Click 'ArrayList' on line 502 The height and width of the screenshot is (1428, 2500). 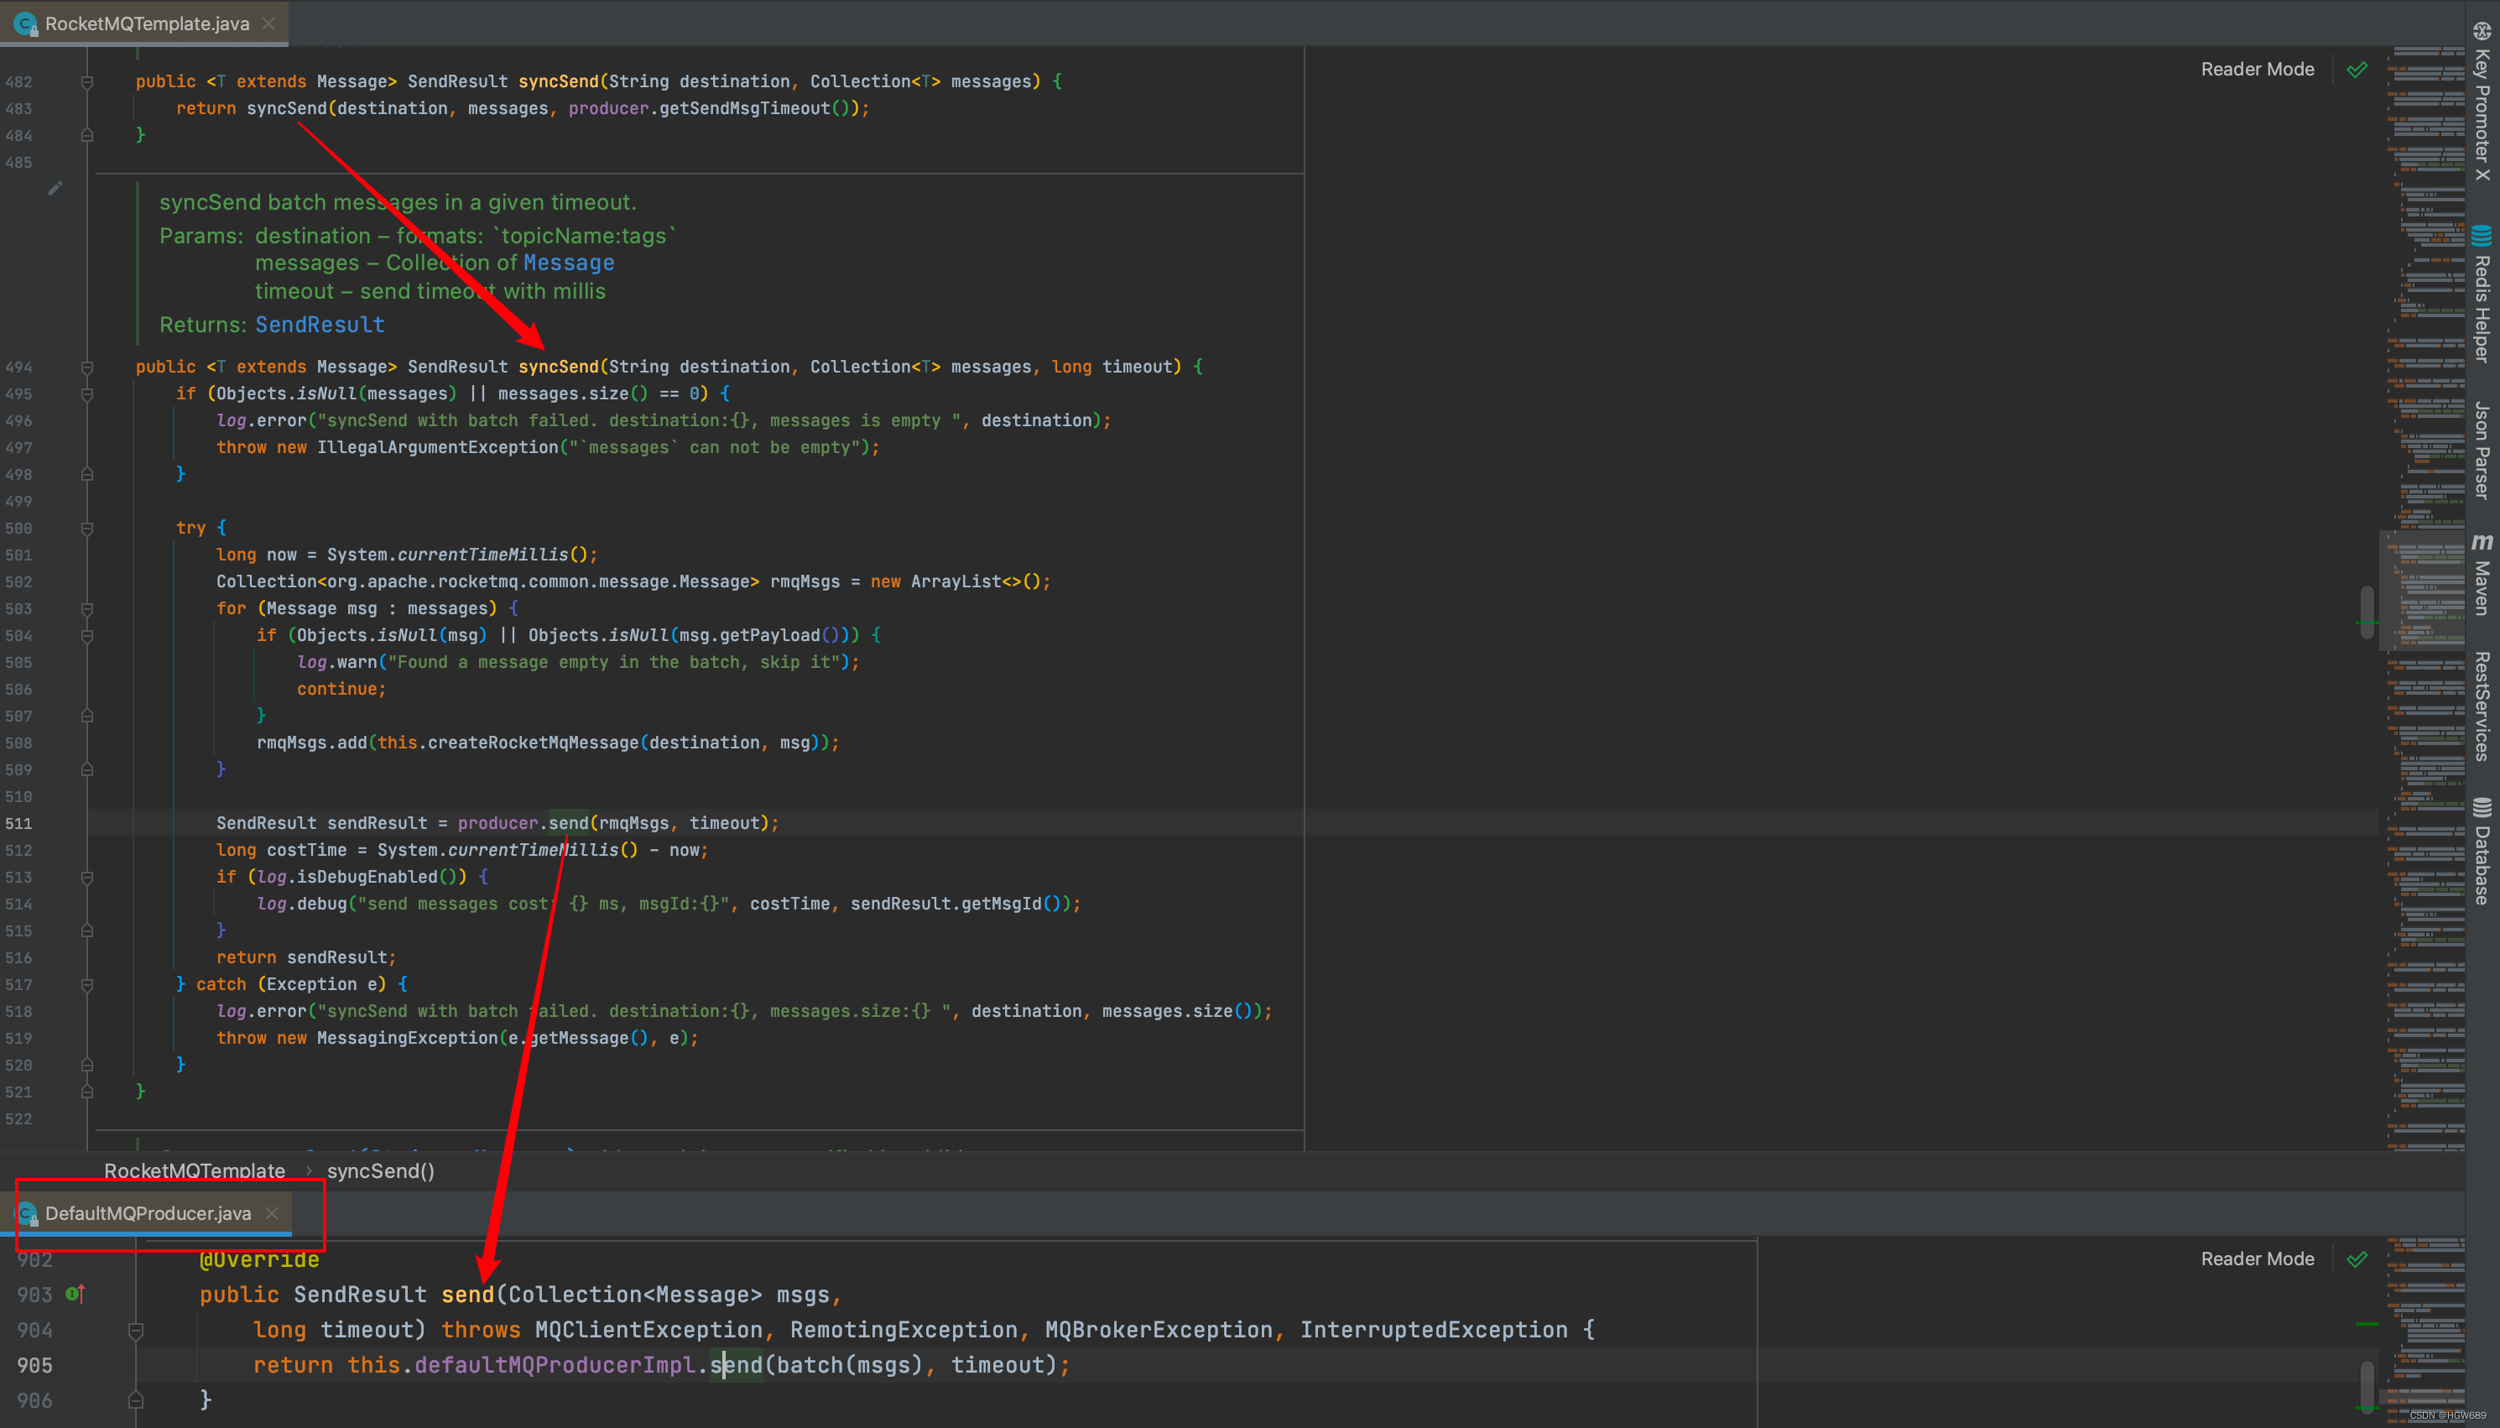point(956,581)
